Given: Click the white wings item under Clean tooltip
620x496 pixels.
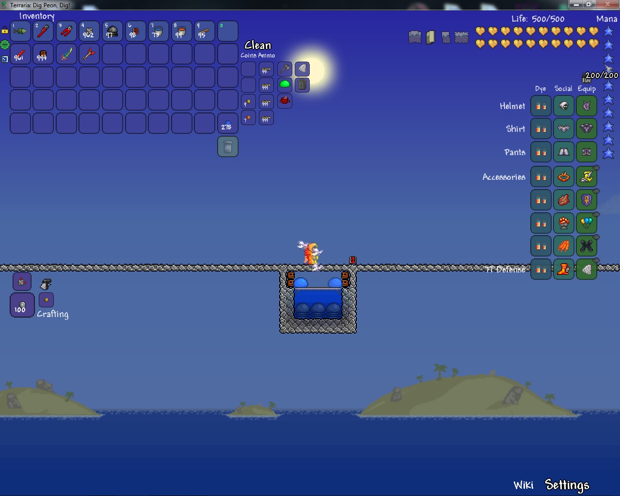Looking at the screenshot, I should 302,69.
